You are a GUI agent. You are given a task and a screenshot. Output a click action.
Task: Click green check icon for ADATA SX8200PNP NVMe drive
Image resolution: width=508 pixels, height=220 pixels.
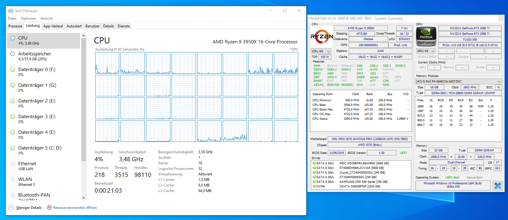[x=314, y=186]
